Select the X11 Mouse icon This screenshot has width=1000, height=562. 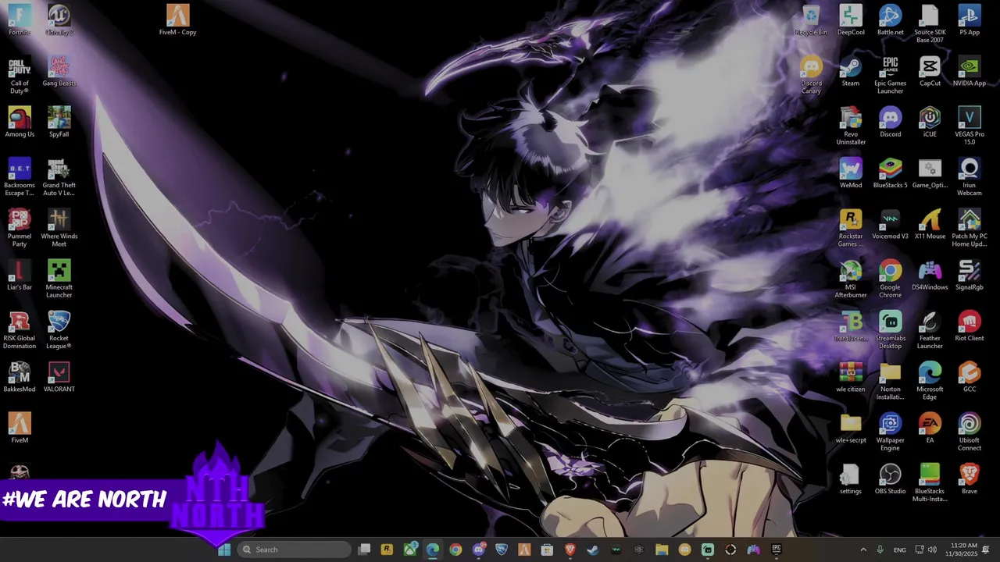930,224
